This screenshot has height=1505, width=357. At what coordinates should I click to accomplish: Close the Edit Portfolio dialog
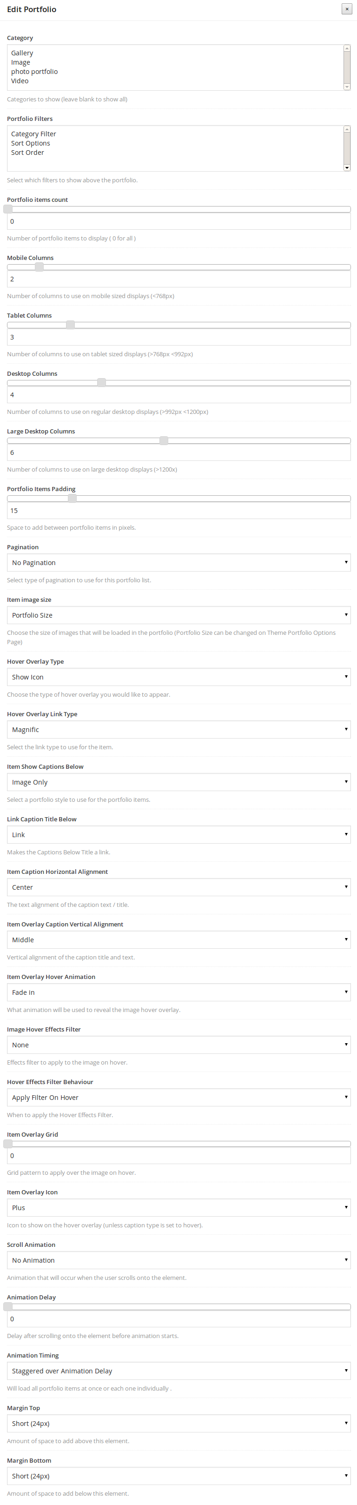point(346,9)
